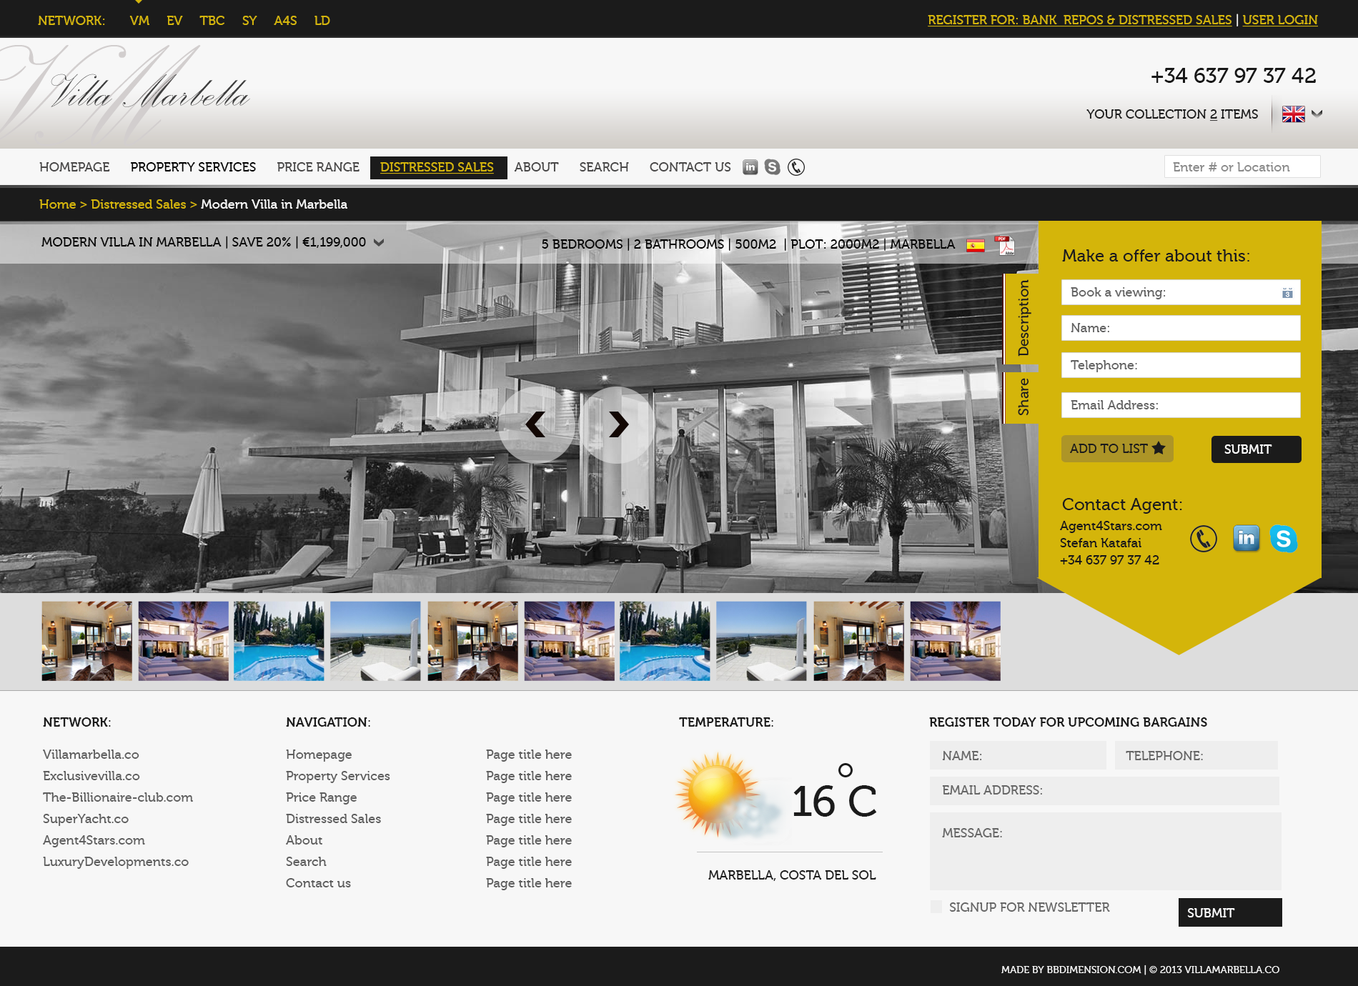This screenshot has height=986, width=1358.
Task: Click phone icon in the navigation bar
Action: click(796, 167)
